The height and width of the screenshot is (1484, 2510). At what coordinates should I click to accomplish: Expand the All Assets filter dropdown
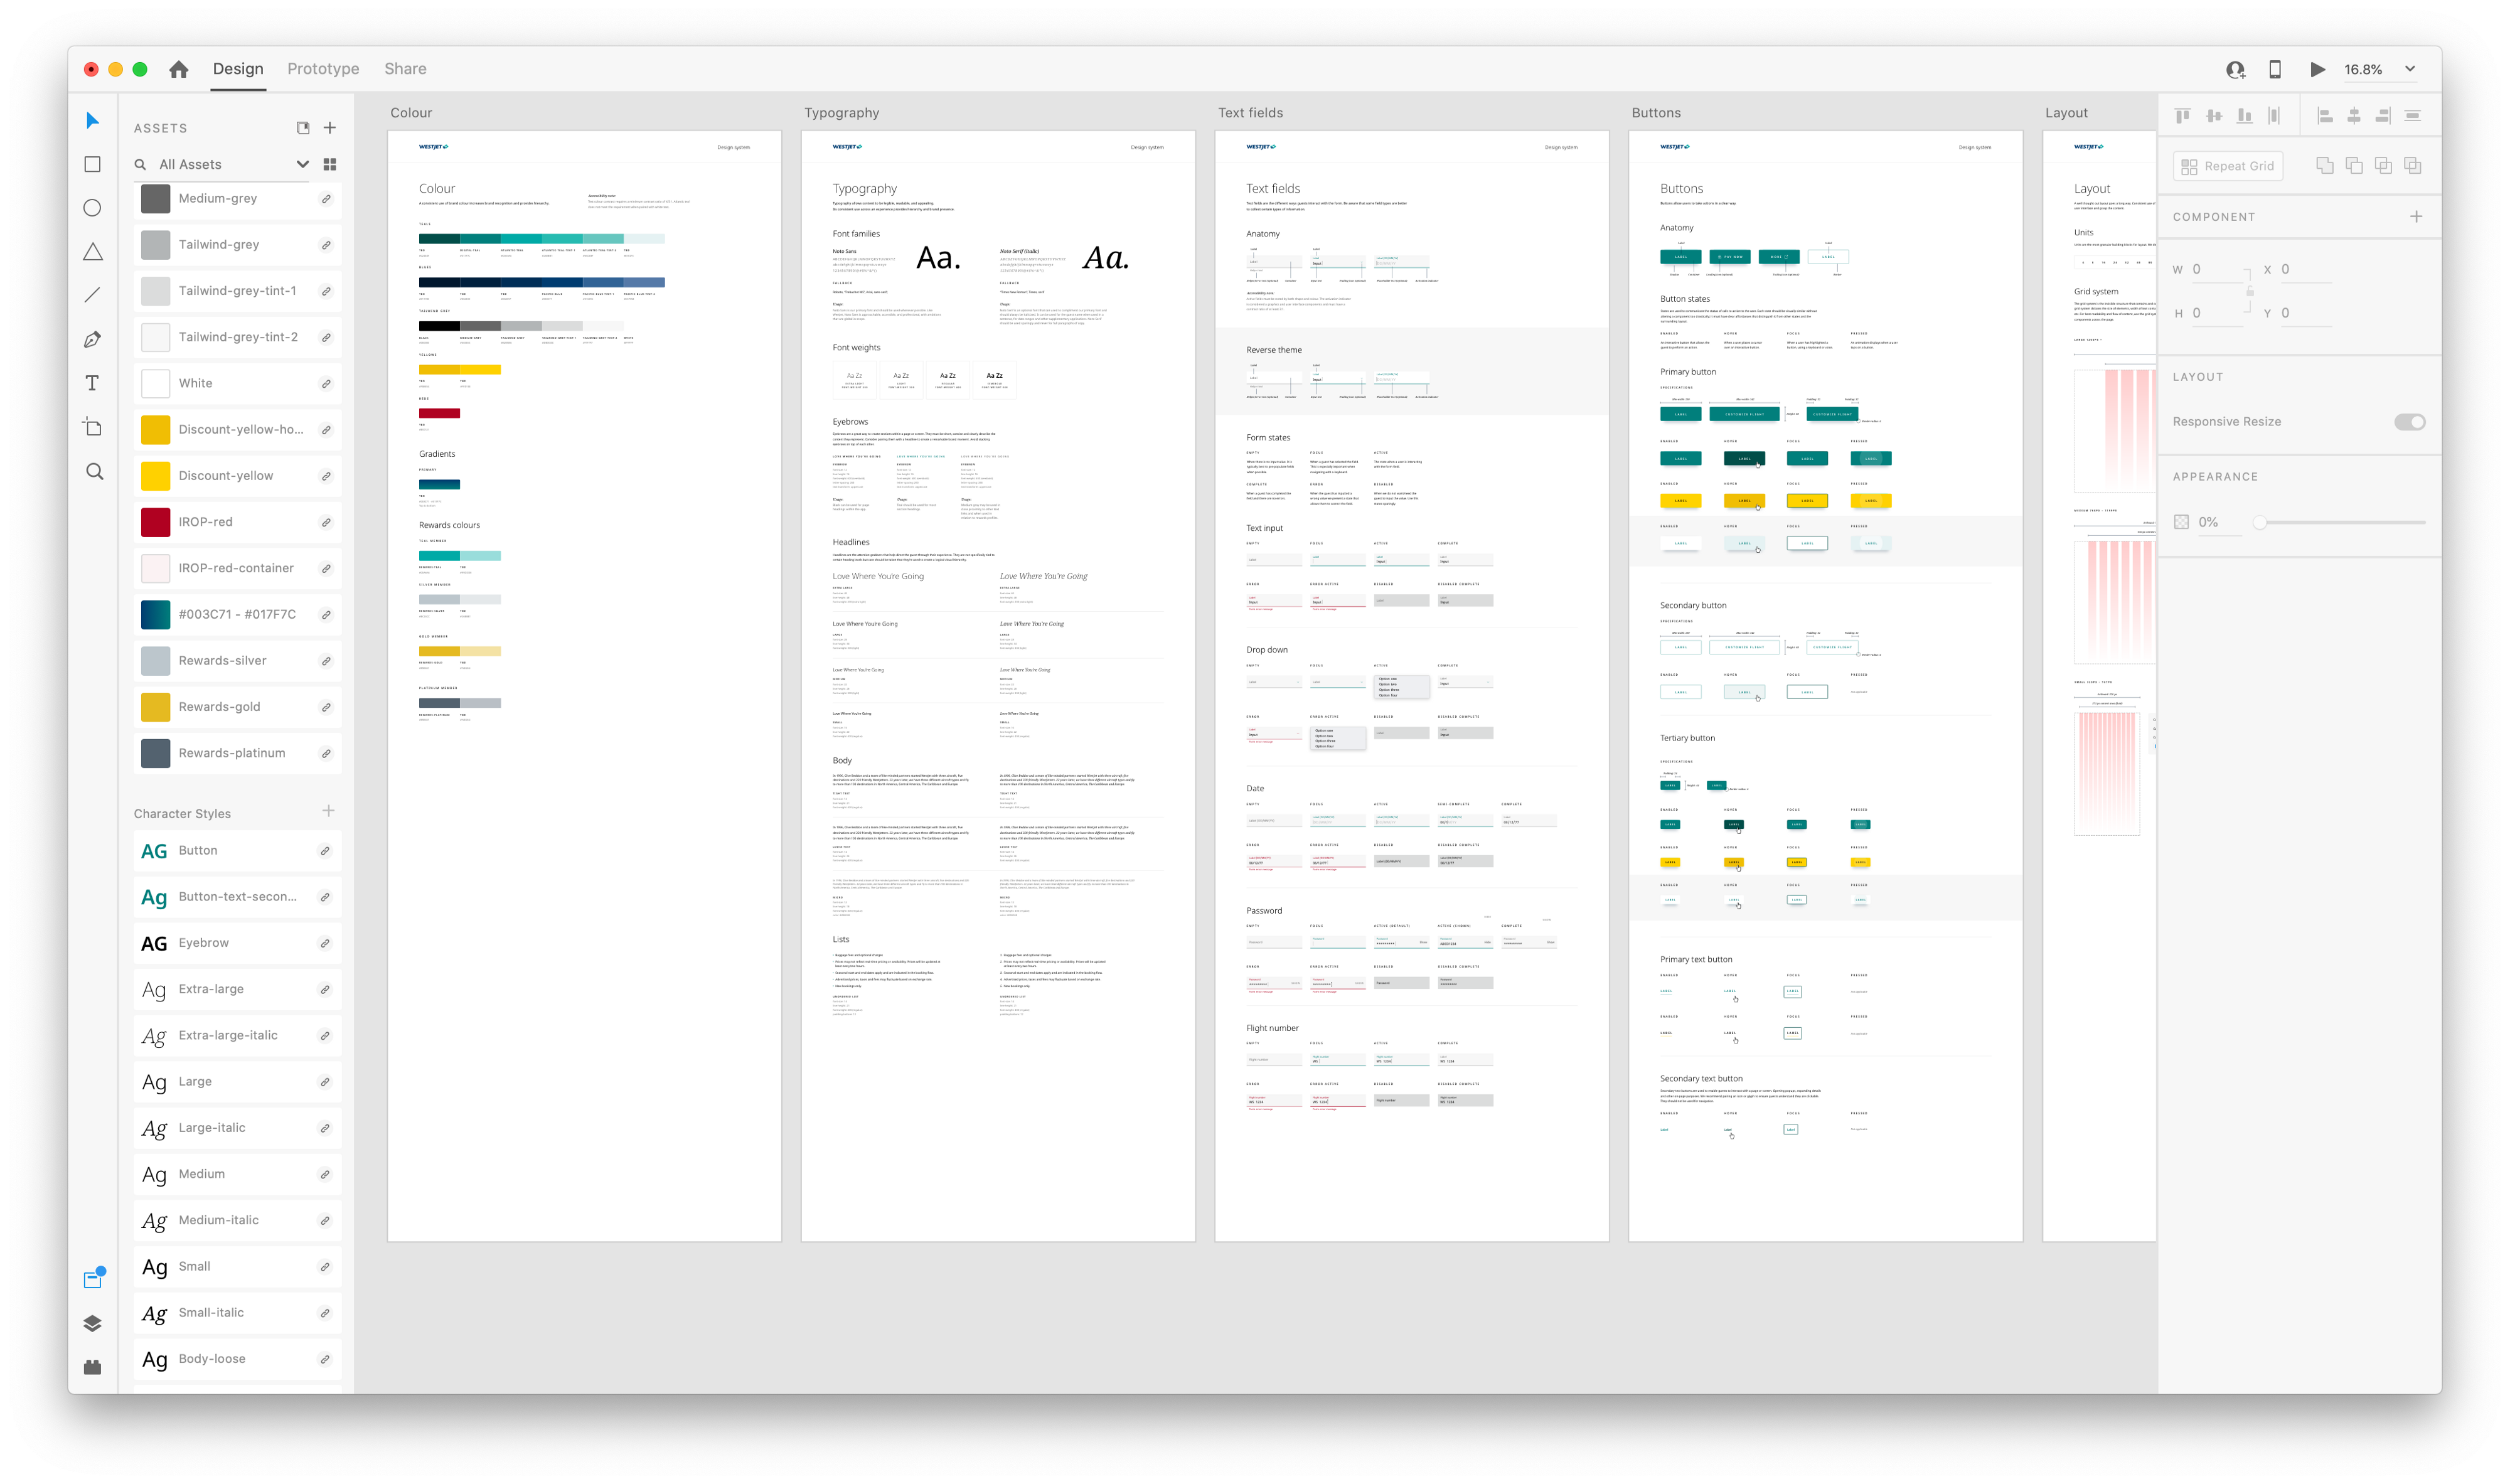click(302, 164)
